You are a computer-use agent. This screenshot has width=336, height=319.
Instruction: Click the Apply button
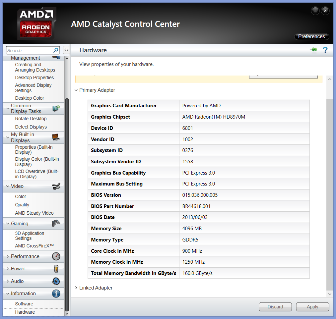tap(312, 307)
